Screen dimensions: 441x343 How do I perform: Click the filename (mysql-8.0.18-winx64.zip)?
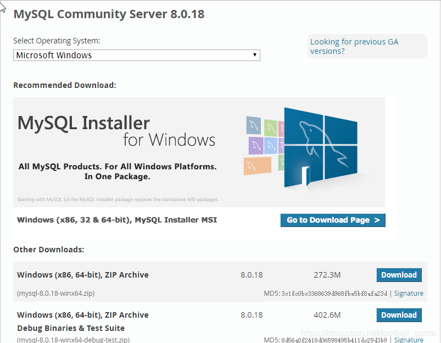coord(55,294)
